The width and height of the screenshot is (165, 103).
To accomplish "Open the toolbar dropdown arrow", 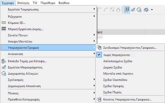I will click(152, 10).
